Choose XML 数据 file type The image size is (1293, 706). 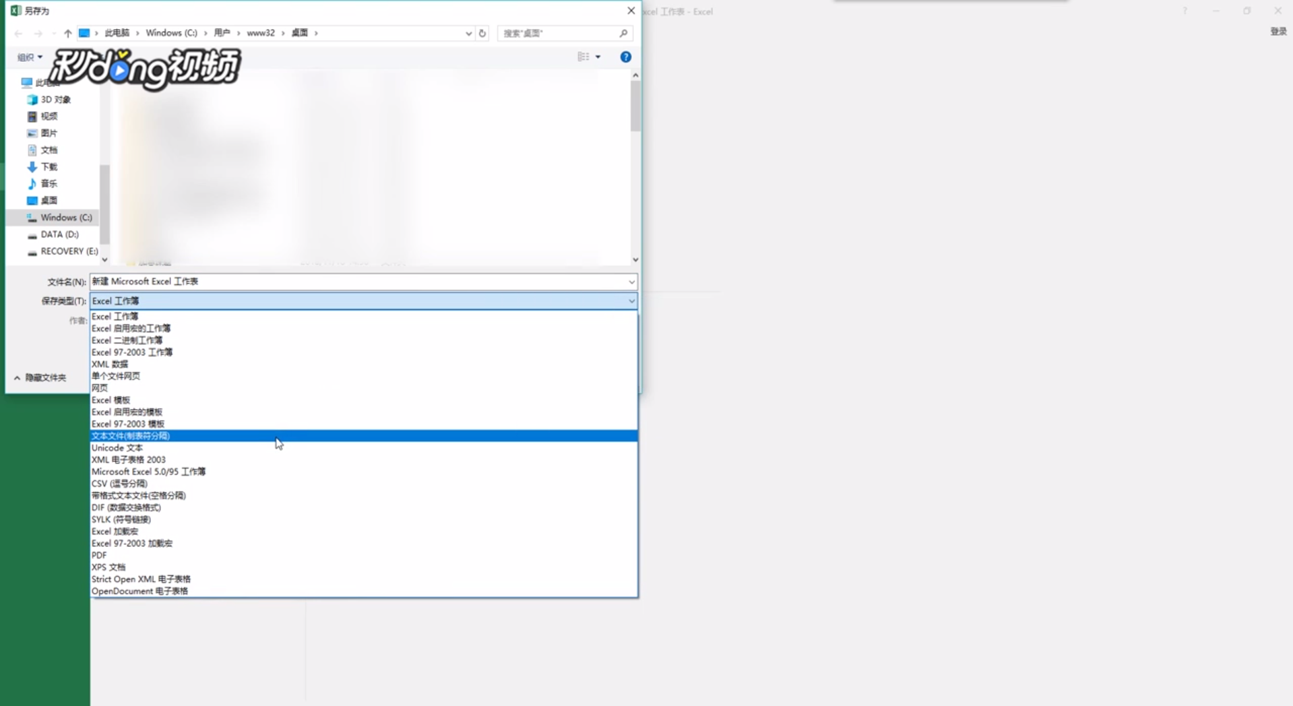[364, 364]
